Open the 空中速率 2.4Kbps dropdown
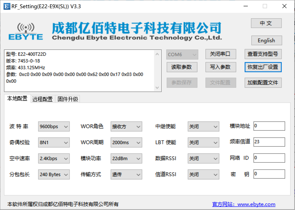 click(54, 158)
